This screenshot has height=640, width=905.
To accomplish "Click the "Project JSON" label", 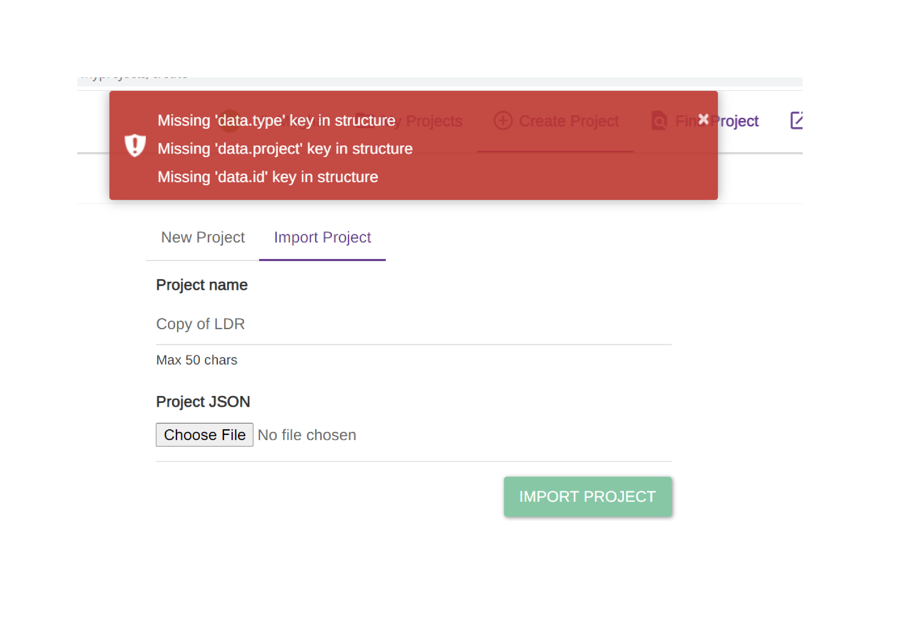I will click(203, 402).
